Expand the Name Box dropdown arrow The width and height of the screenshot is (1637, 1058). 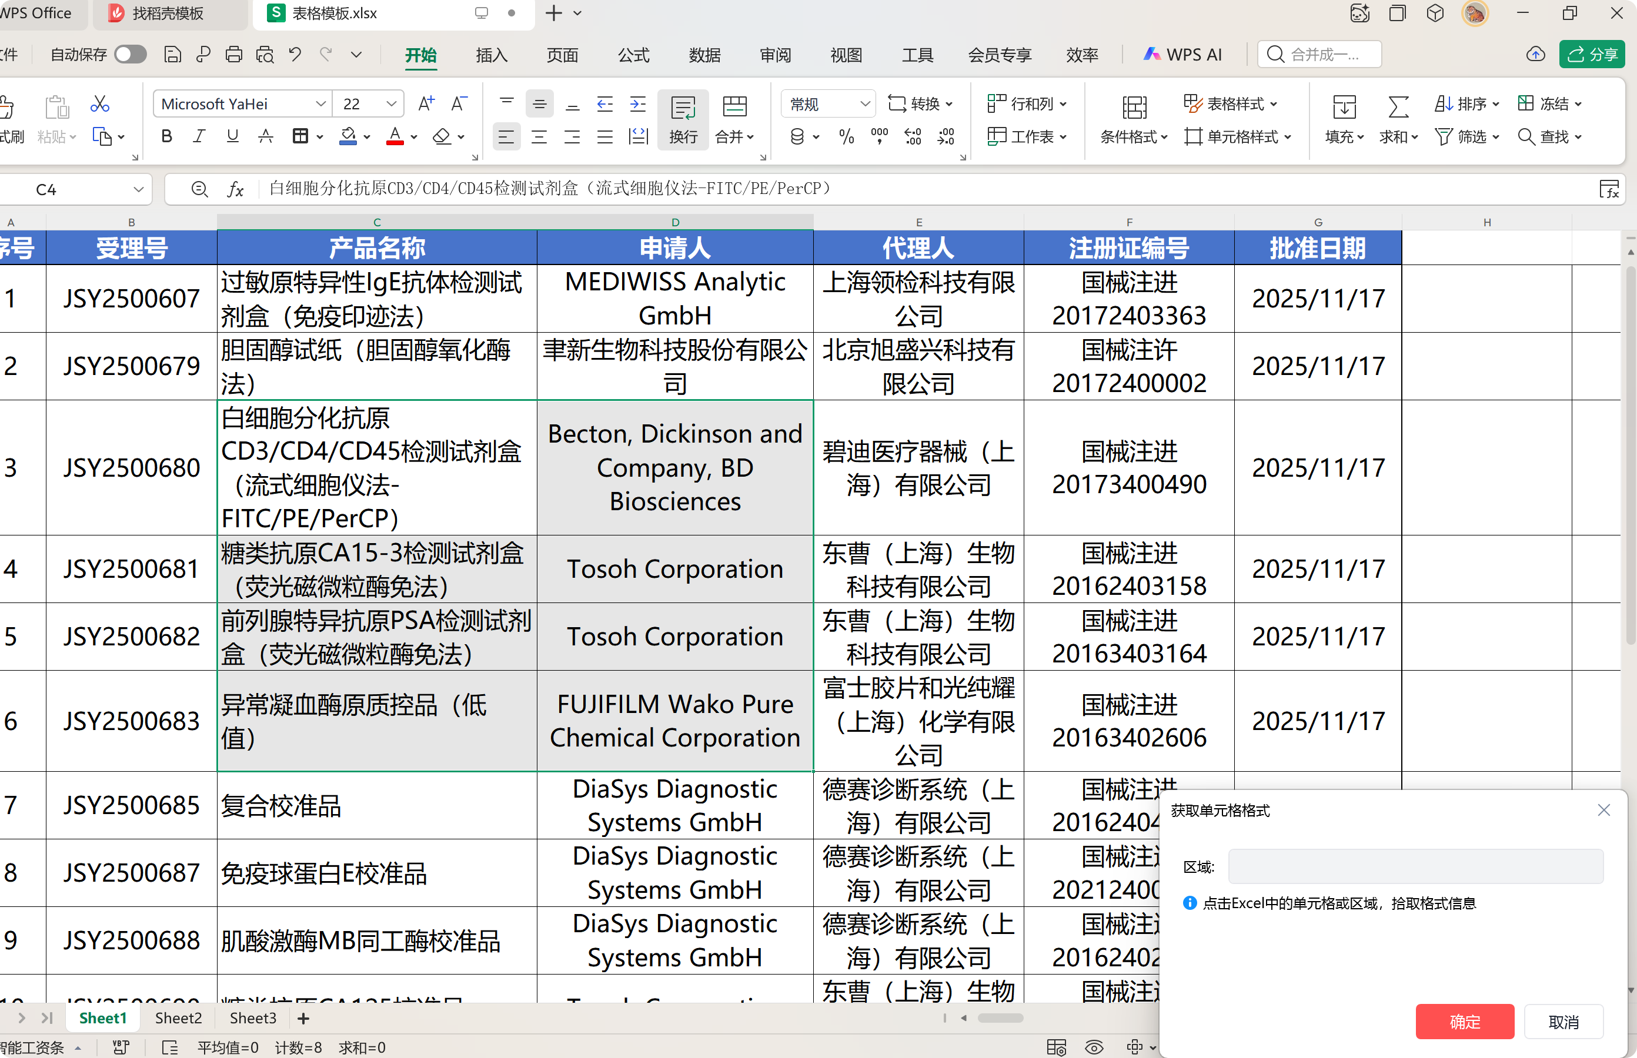tap(138, 189)
